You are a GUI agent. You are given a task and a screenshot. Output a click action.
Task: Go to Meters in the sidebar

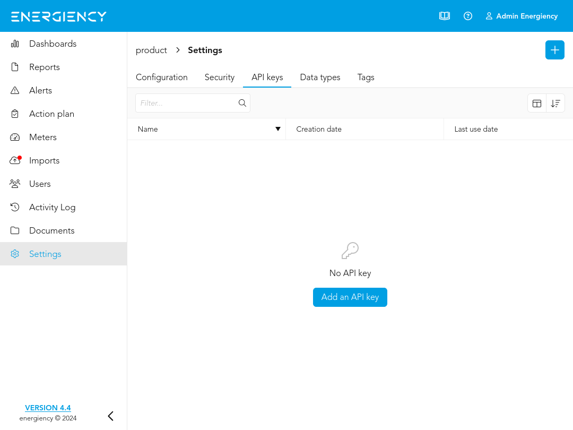pos(42,137)
